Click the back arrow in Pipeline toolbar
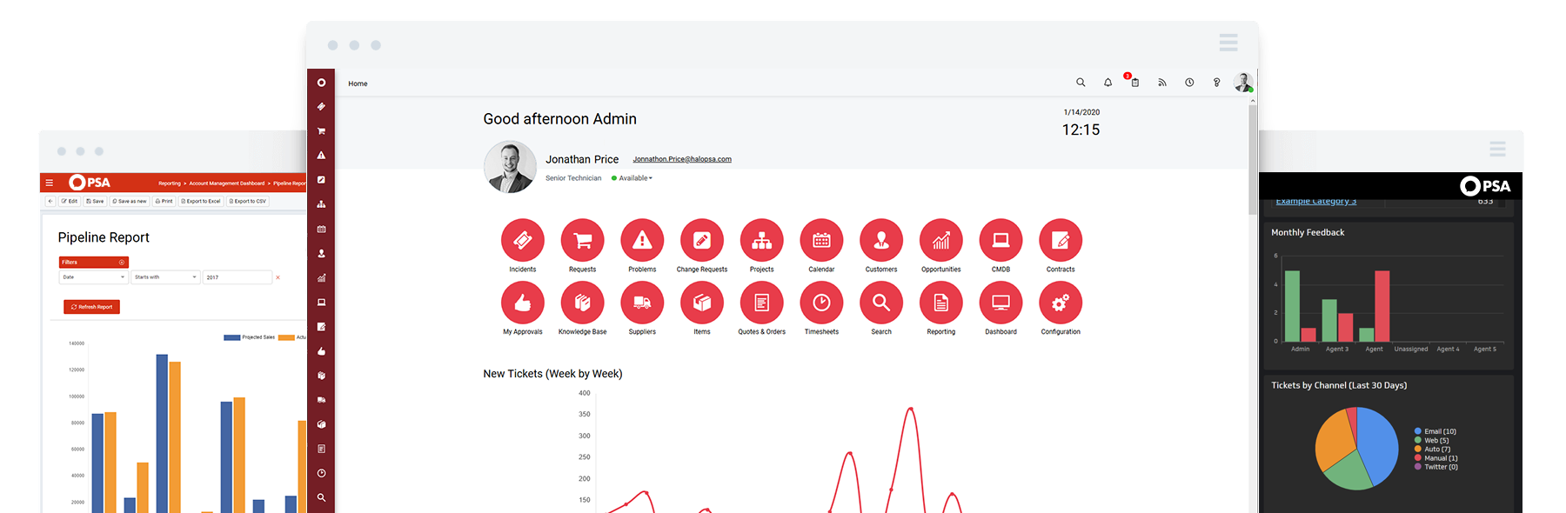The image size is (1566, 513). click(x=50, y=201)
